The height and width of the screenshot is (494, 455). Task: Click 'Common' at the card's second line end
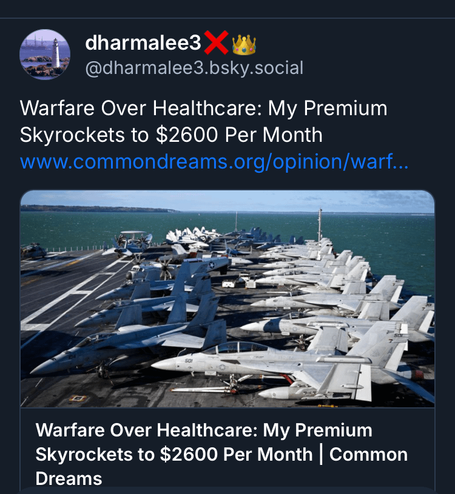coord(368,455)
